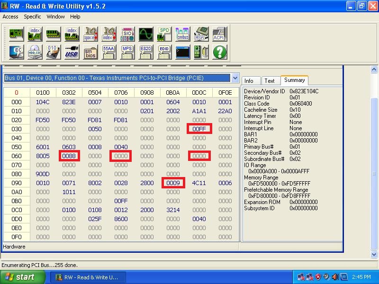The height and width of the screenshot is (284, 379).
Task: Select cell 00FF in row 030
Action: click(199, 129)
